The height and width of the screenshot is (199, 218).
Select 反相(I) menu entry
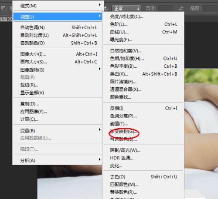143,108
